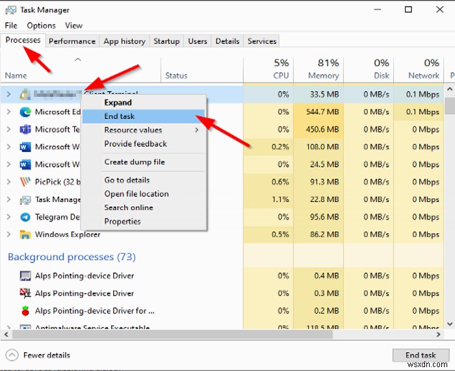
Task: Expand the PicPick process group
Action: coord(8,182)
